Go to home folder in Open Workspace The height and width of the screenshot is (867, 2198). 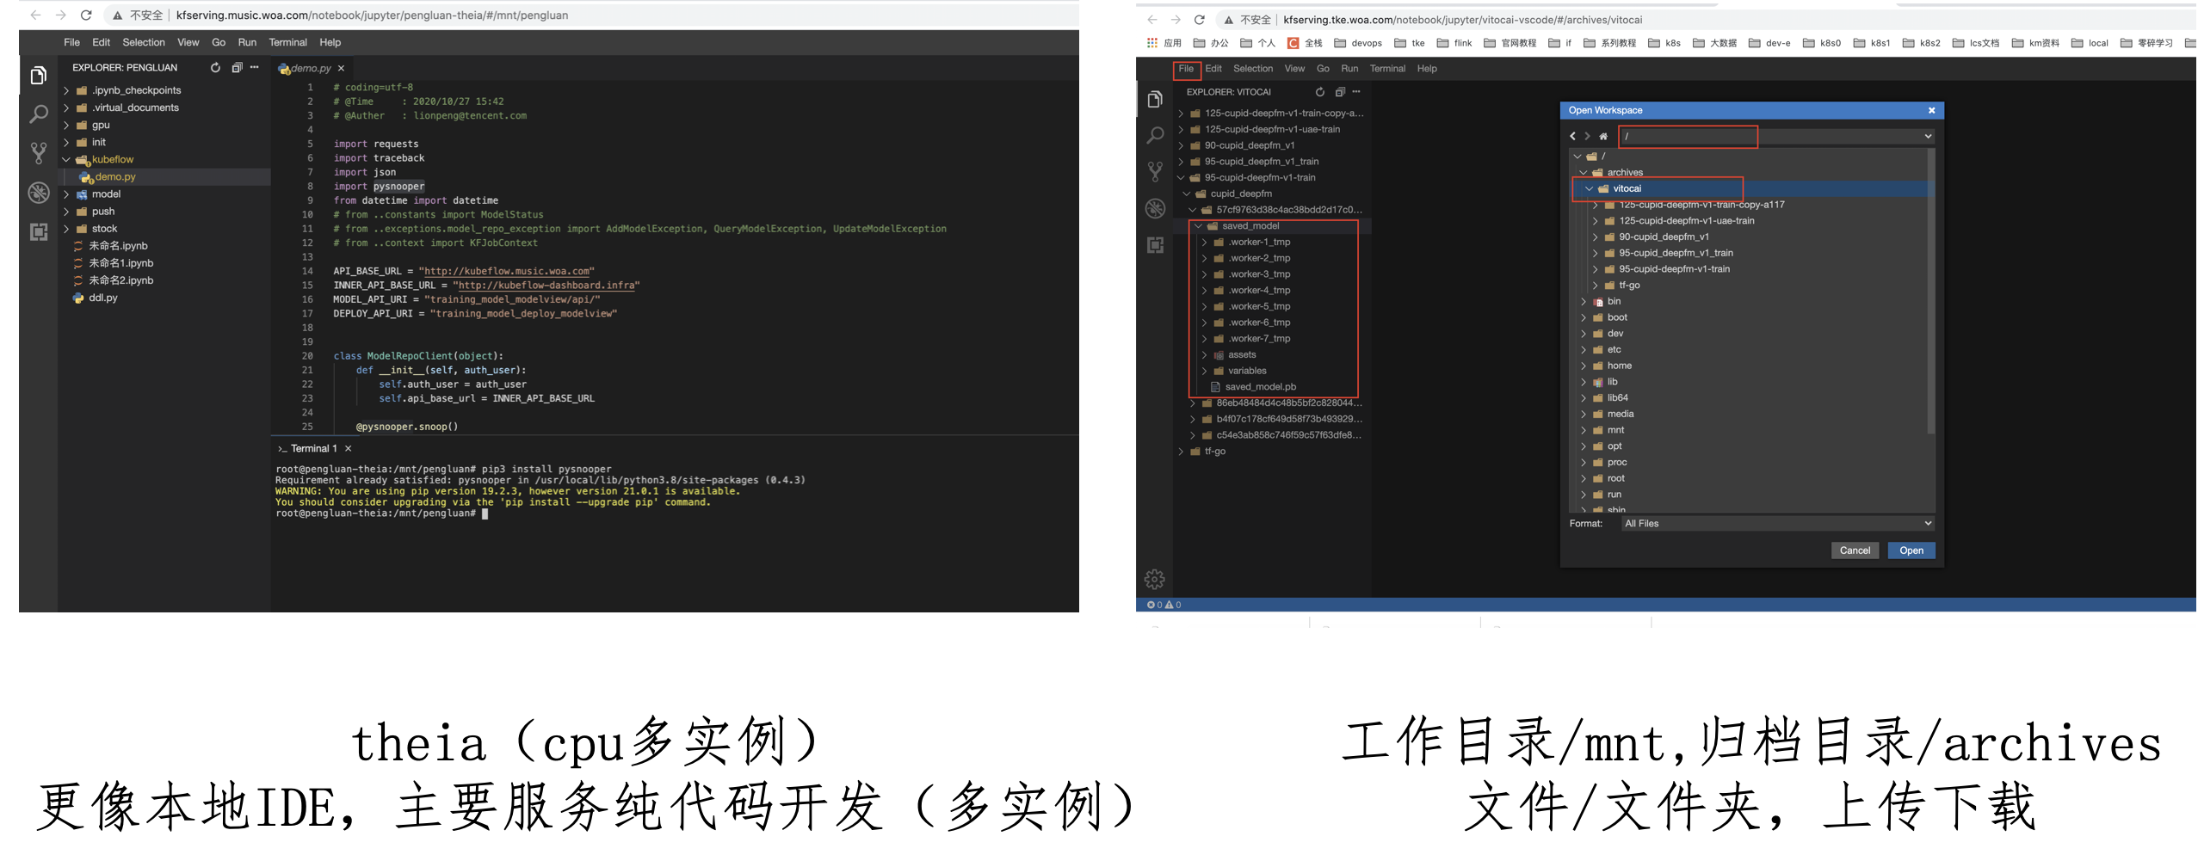1603,136
